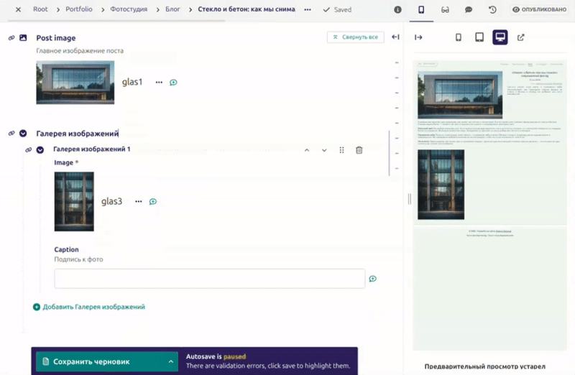The width and height of the screenshot is (575, 375).
Task: Copy link to Галерея изображений 1 item
Action: tap(28, 149)
